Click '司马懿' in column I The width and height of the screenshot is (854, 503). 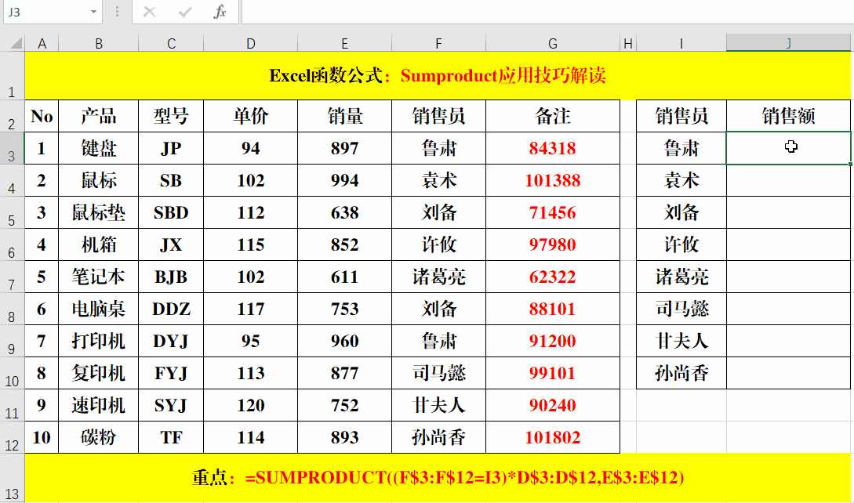point(681,309)
